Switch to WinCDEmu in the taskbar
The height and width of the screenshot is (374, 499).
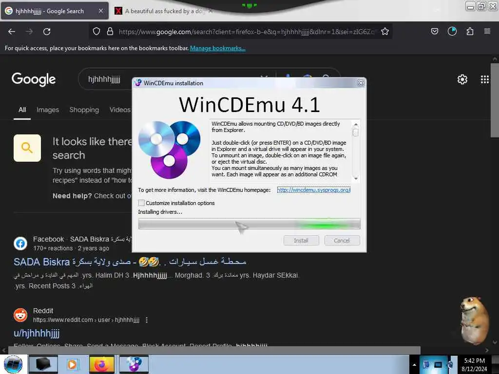point(134,364)
